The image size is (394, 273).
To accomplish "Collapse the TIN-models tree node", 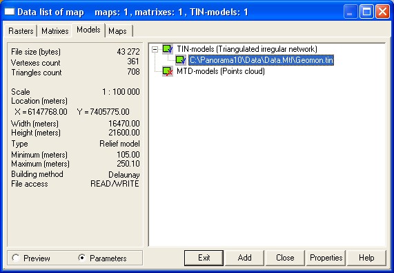I will point(155,49).
